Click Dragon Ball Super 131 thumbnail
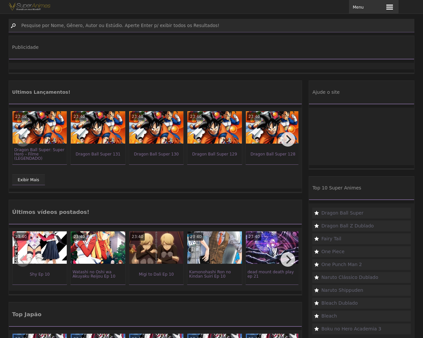 [x=98, y=127]
